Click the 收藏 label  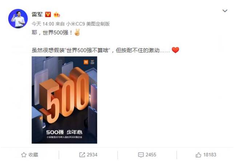point(33,155)
